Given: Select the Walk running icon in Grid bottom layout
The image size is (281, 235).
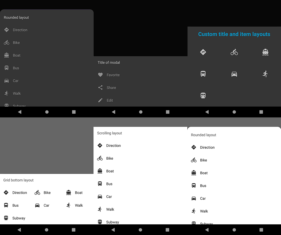Looking at the screenshot, I should click(x=68, y=205).
